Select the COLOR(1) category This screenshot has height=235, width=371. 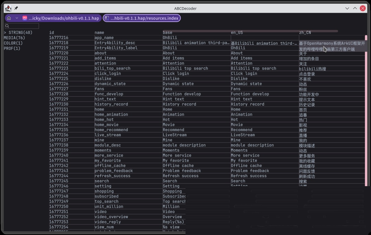pos(13,43)
